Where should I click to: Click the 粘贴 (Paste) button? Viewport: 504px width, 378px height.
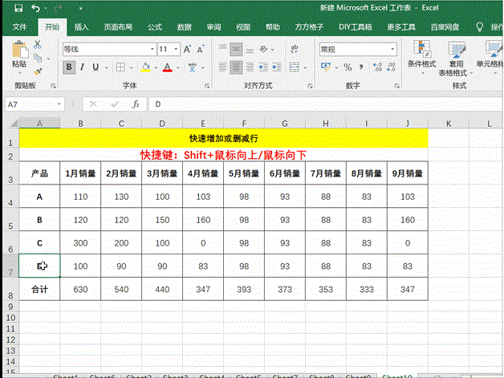(x=18, y=56)
